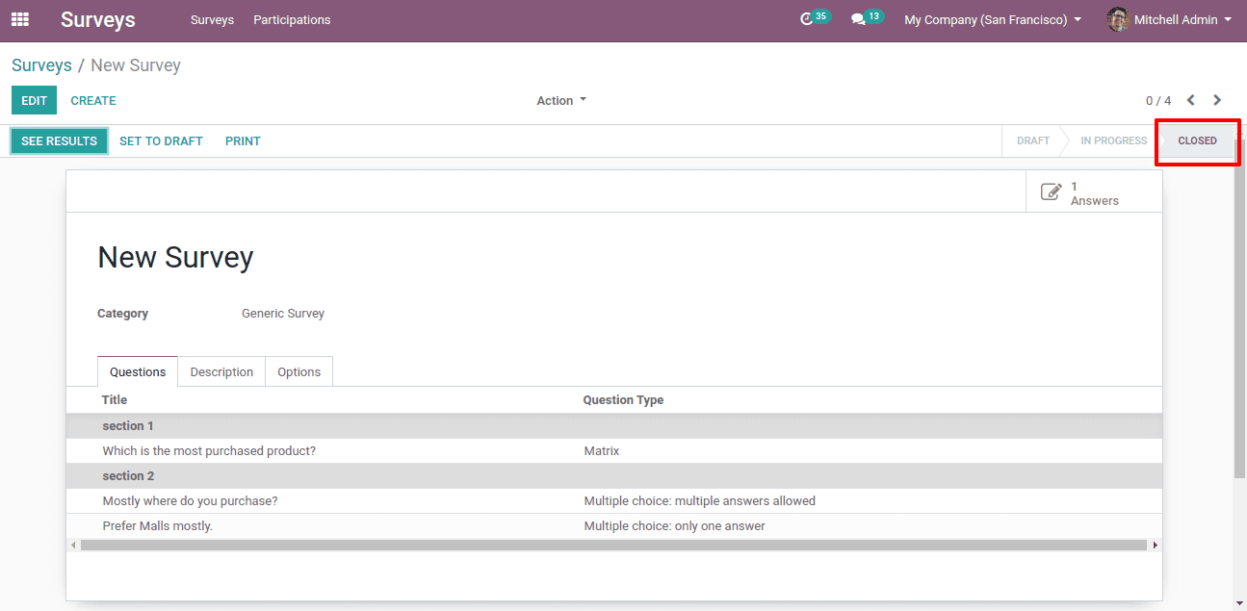
Task: Click the CREATE button
Action: point(93,100)
